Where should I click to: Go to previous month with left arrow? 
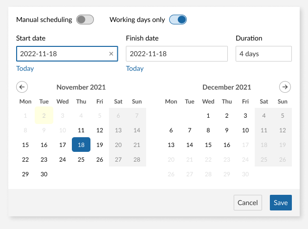(22, 87)
